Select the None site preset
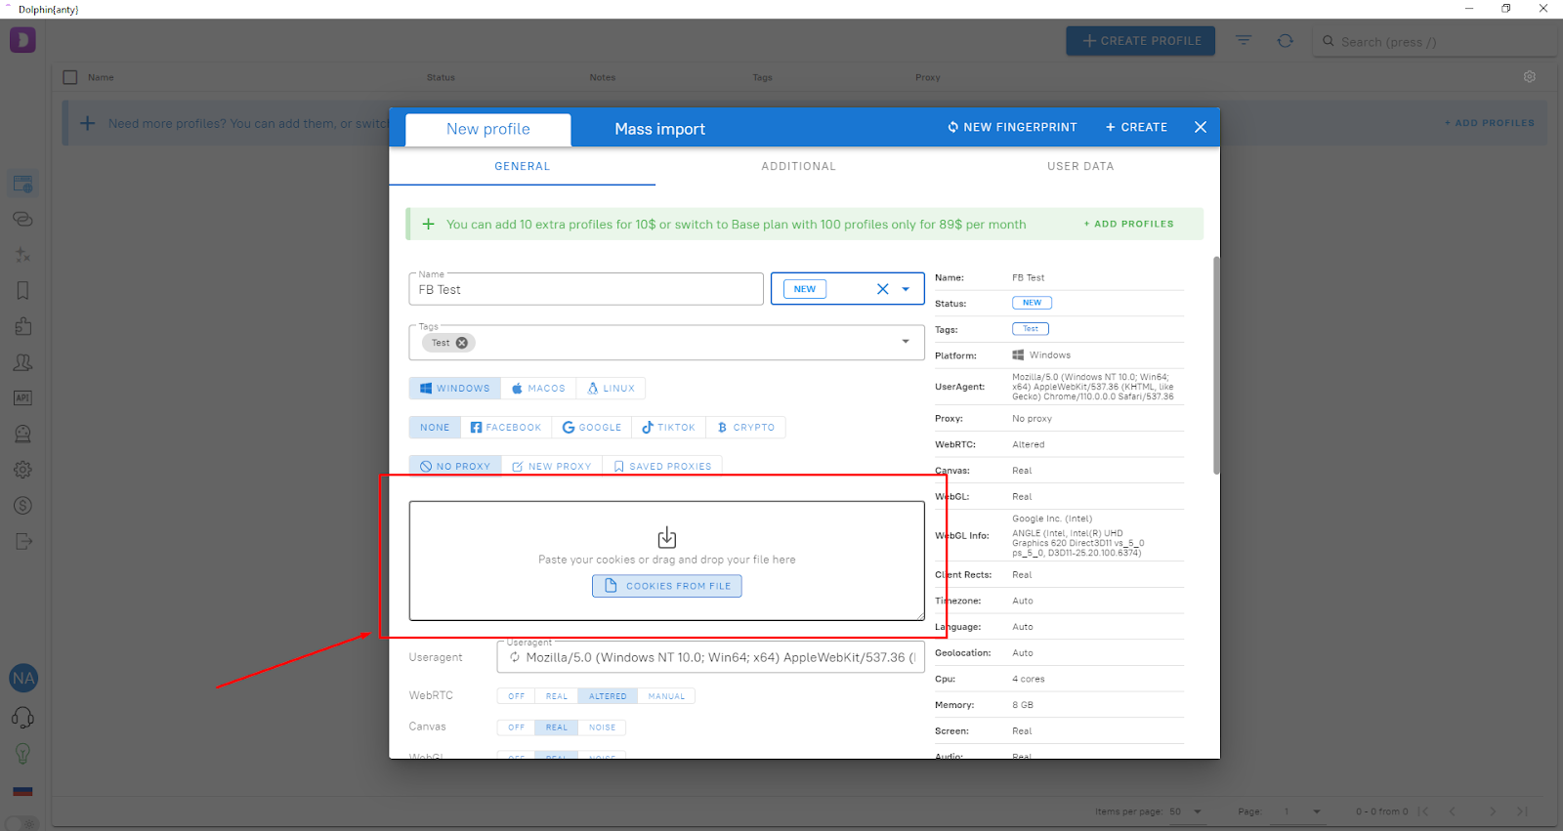Screen dimensions: 1563x831 pyautogui.click(x=435, y=428)
